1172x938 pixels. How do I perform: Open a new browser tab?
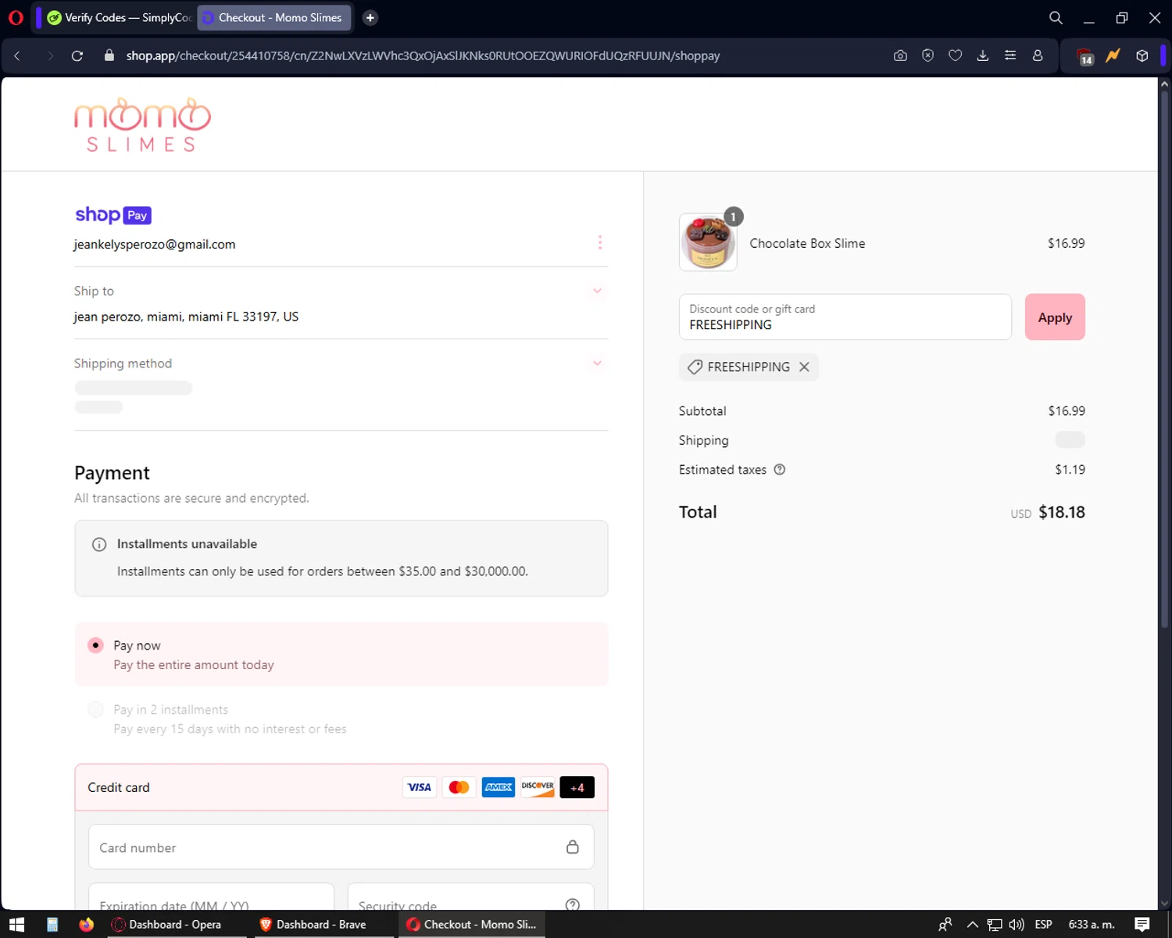point(370,17)
